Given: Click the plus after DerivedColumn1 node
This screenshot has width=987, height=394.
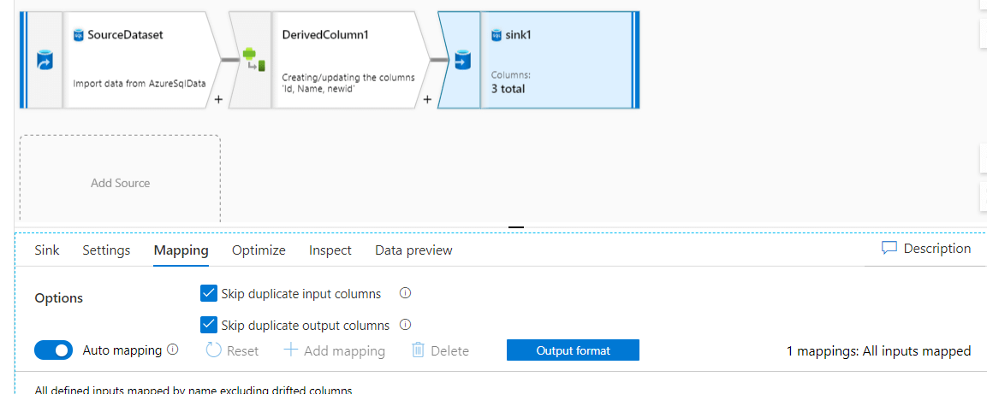Looking at the screenshot, I should 427,99.
